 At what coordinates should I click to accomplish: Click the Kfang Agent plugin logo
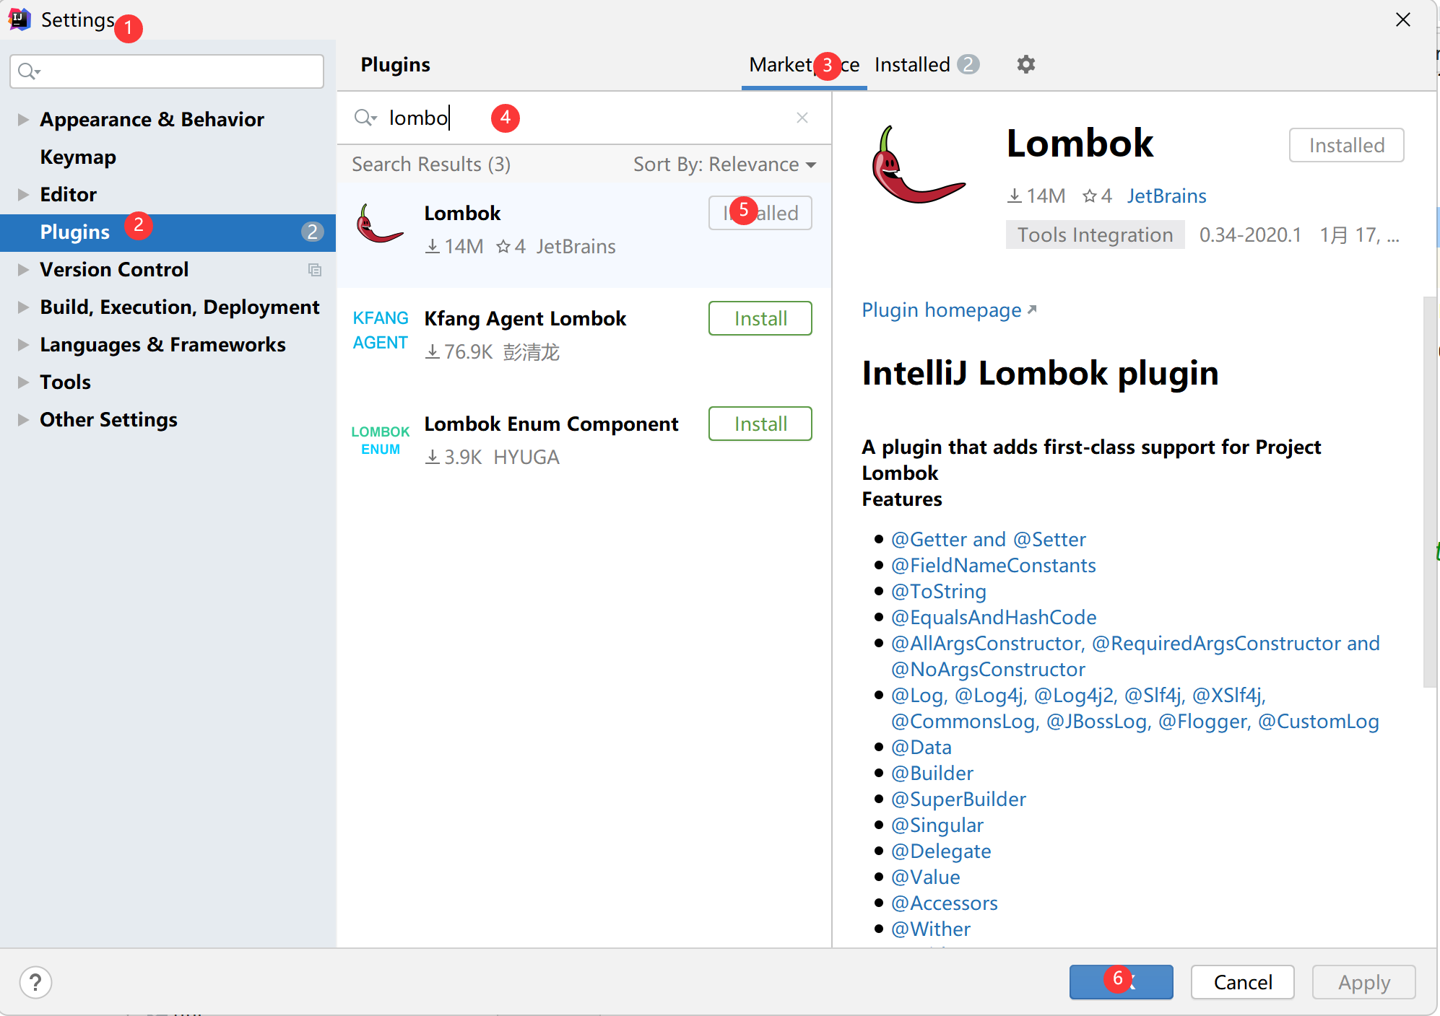tap(381, 330)
